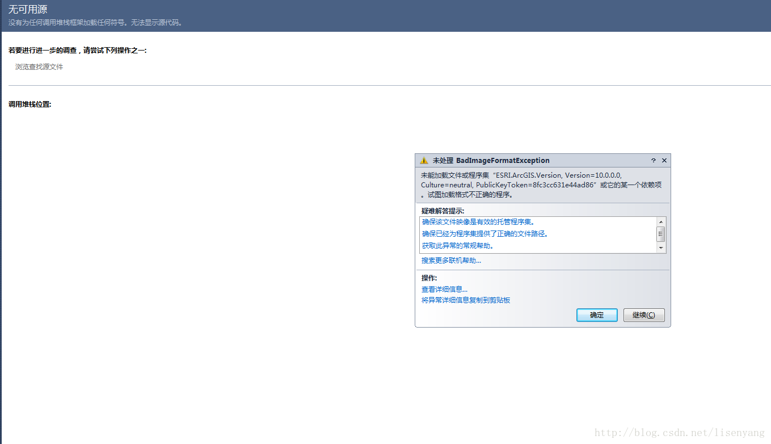Screen dimensions: 771x444
Task: Click the 无可用源 page heading
Action: click(x=28, y=10)
